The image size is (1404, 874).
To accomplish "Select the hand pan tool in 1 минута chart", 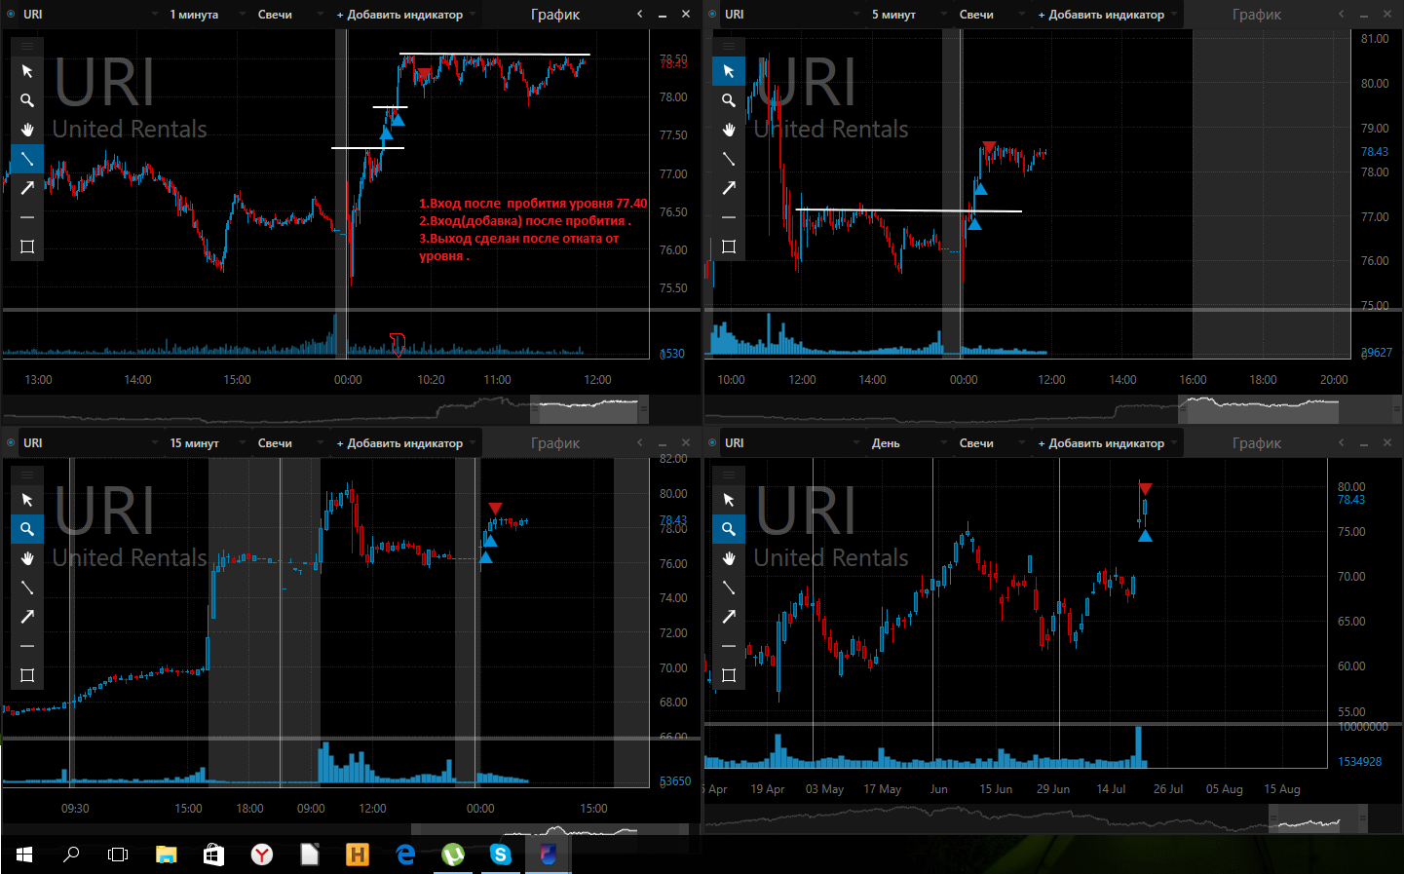I will point(27,130).
